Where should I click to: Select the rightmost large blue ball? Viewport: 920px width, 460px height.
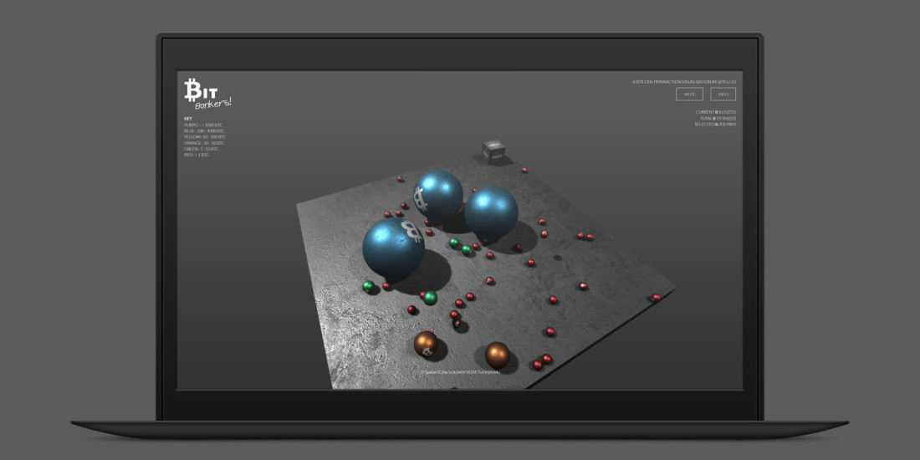[491, 214]
